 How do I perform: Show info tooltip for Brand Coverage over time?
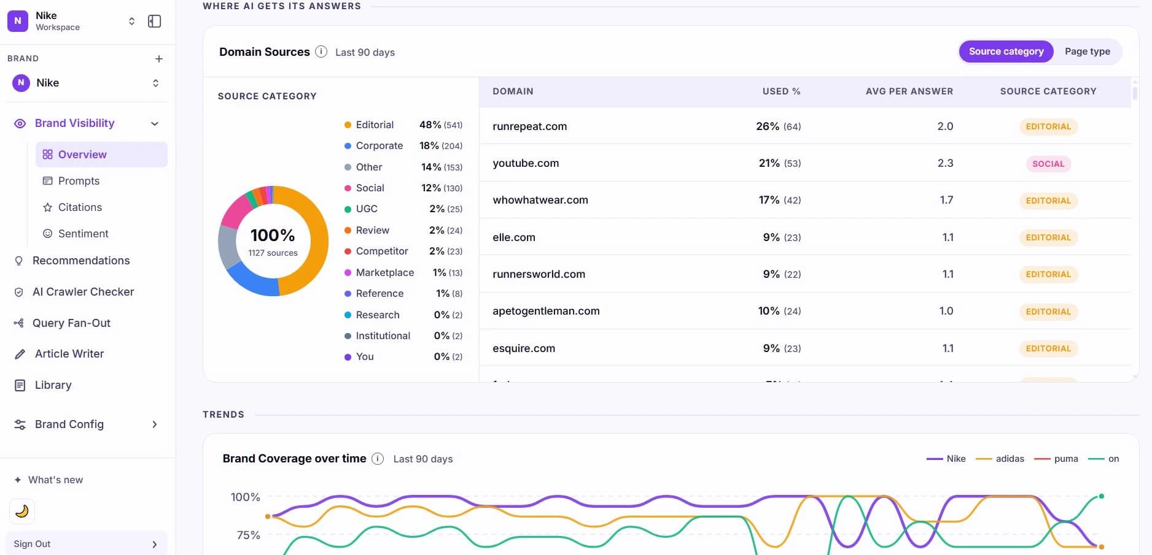click(378, 459)
